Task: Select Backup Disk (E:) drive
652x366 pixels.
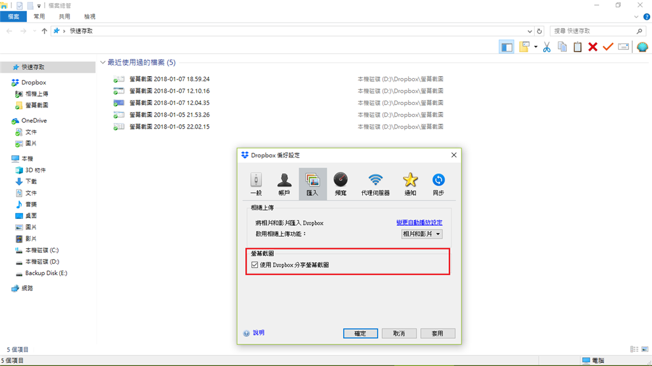Action: click(46, 273)
